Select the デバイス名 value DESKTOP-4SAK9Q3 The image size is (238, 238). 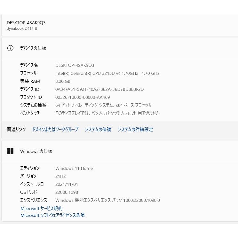click(75, 66)
